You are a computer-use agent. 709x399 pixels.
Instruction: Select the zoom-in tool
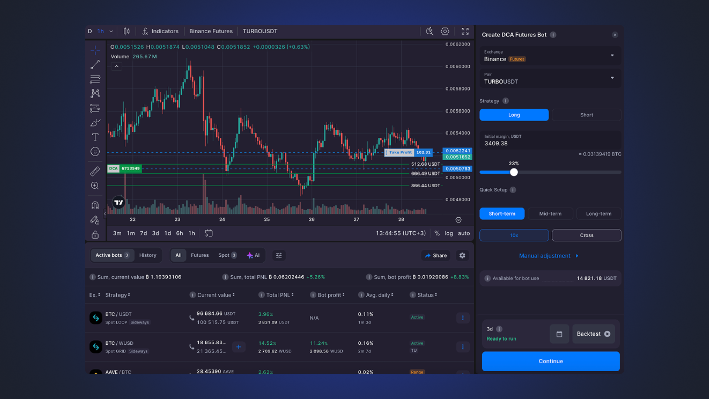(95, 185)
